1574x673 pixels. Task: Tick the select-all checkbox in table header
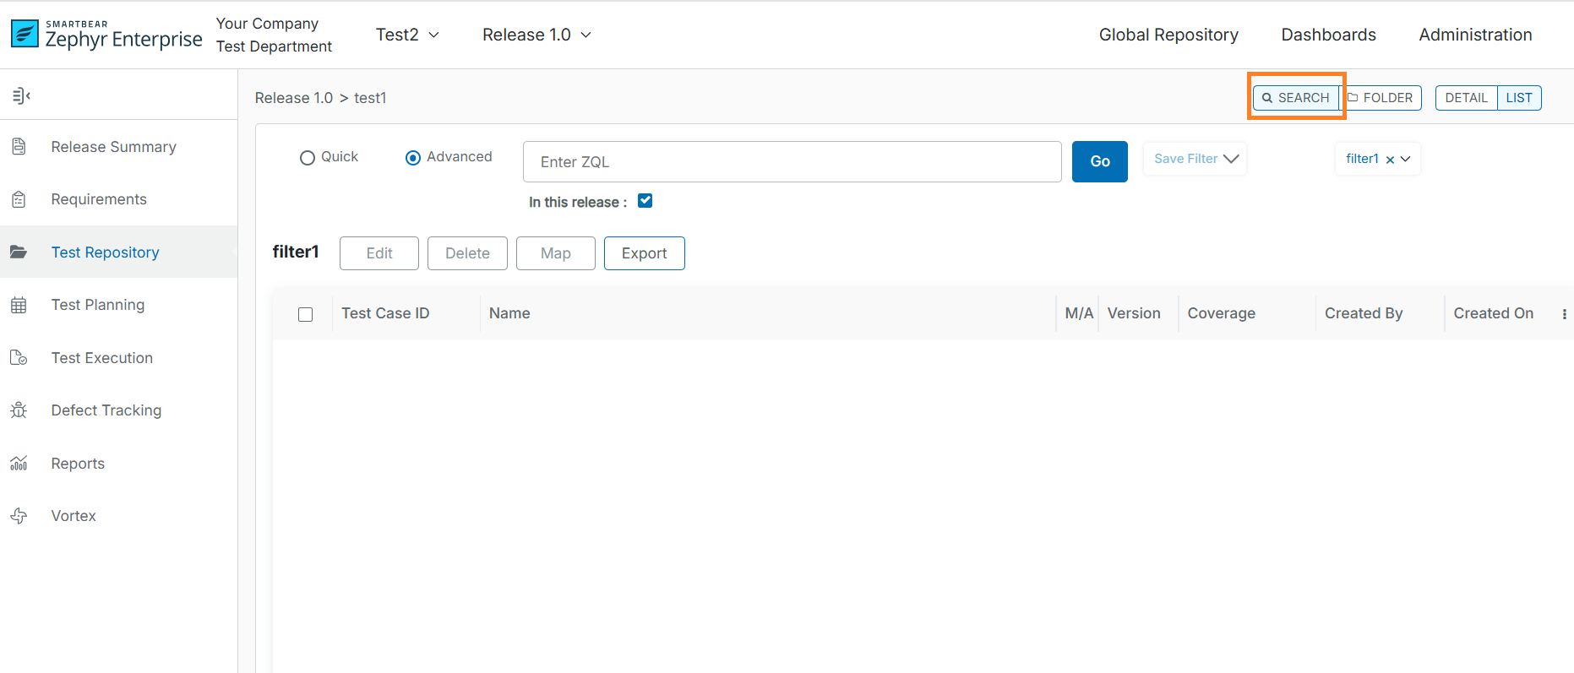click(306, 314)
